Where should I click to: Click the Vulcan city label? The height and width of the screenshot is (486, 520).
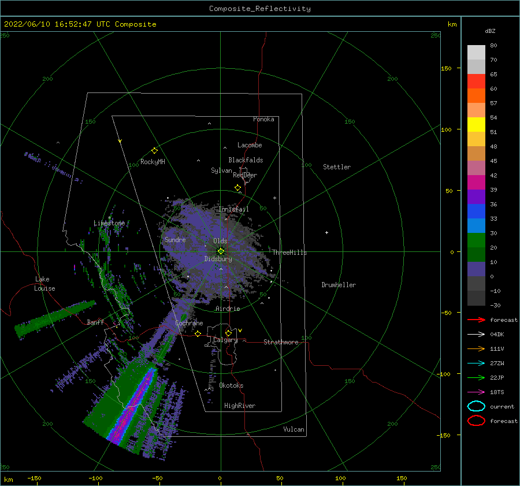tap(294, 429)
